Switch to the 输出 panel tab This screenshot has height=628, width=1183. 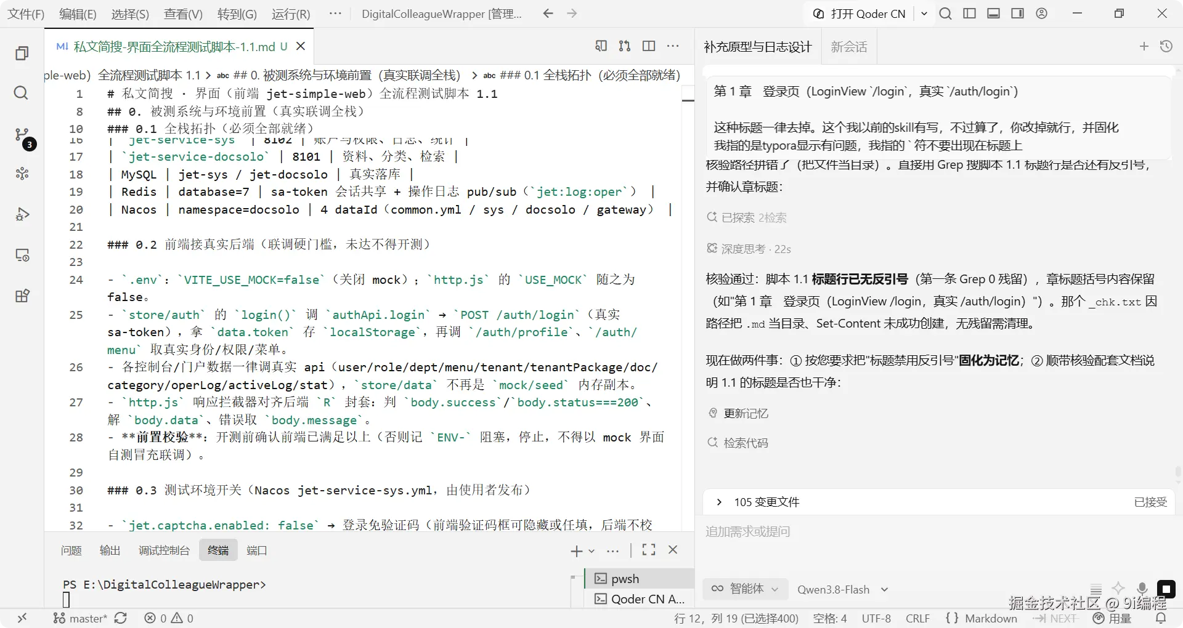coord(110,550)
